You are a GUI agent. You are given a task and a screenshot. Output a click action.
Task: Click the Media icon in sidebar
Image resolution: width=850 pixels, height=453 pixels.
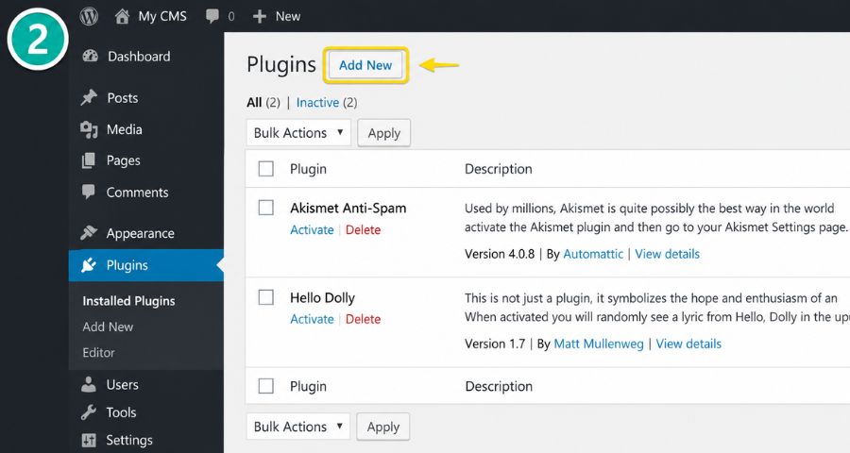tap(89, 129)
